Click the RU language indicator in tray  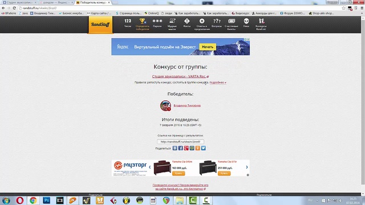pyautogui.click(x=310, y=200)
